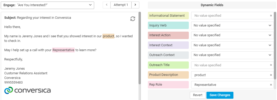The height and width of the screenshot is (100, 277).
Task: Click the email preview scrollbar
Action: pos(140,48)
